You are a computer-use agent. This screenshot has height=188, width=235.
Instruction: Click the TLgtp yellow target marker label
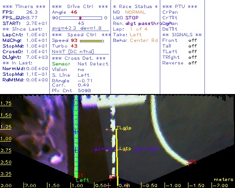(124, 128)
